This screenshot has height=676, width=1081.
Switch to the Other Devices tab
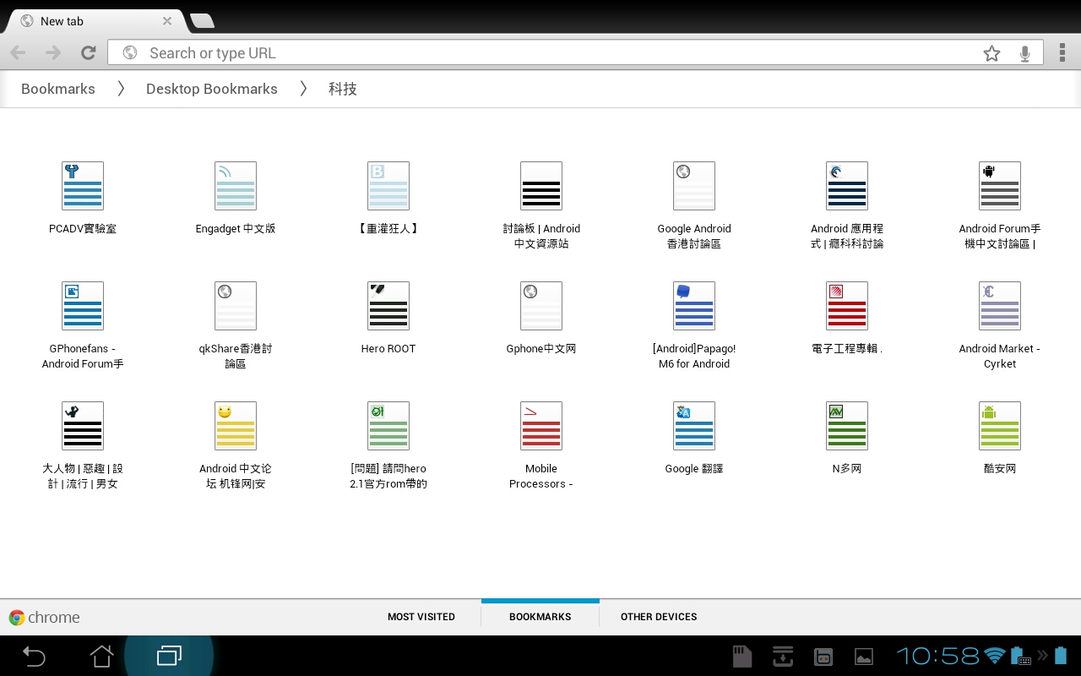(x=659, y=617)
